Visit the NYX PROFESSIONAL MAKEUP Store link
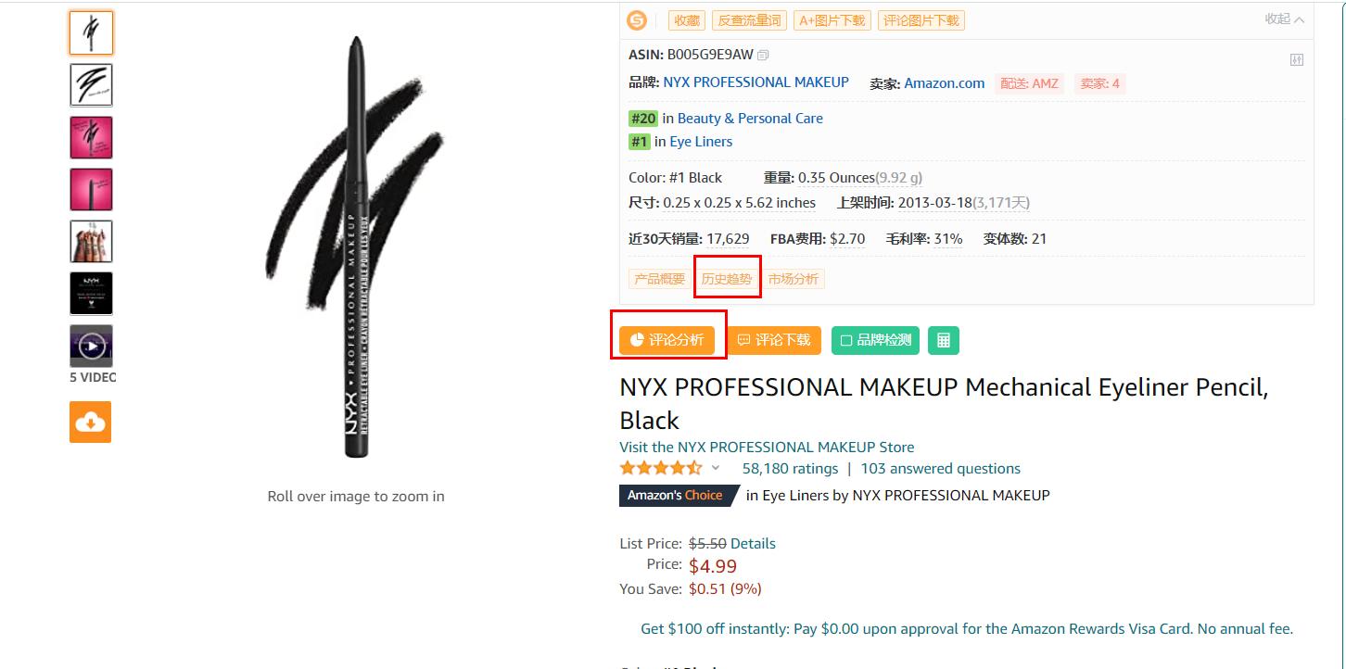Screen dimensions: 1346x669 click(767, 447)
